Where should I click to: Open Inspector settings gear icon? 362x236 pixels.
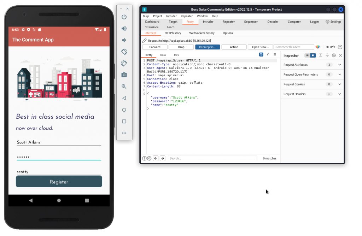tap(334, 55)
